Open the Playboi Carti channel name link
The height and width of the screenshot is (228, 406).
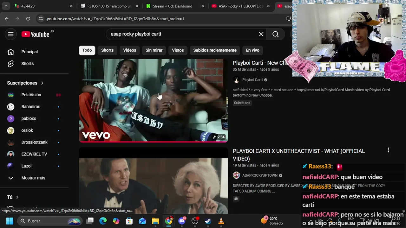tap(252, 80)
